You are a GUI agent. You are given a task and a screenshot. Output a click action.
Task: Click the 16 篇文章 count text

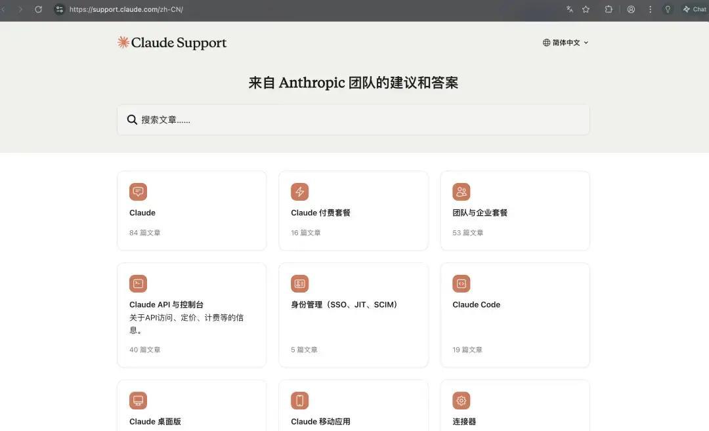point(306,233)
